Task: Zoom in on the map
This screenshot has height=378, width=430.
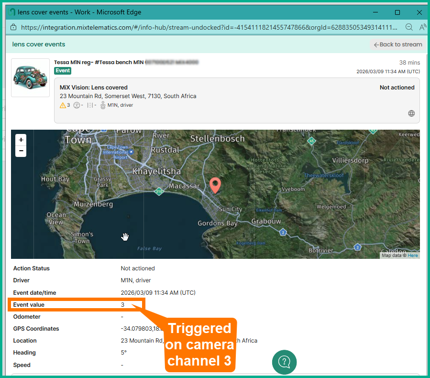Action: tap(21, 140)
